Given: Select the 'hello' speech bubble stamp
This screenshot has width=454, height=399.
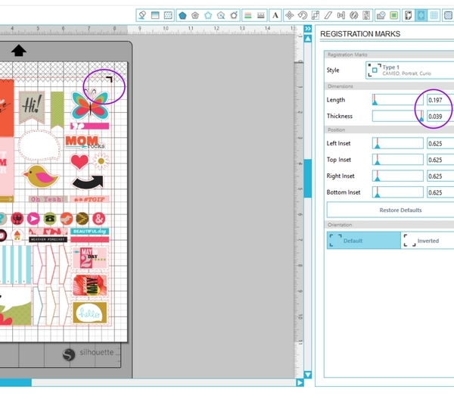Looking at the screenshot, I should point(90,313).
